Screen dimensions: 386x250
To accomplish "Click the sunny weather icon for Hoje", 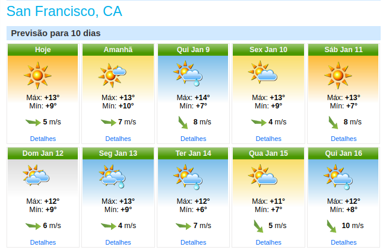I will [37, 75].
